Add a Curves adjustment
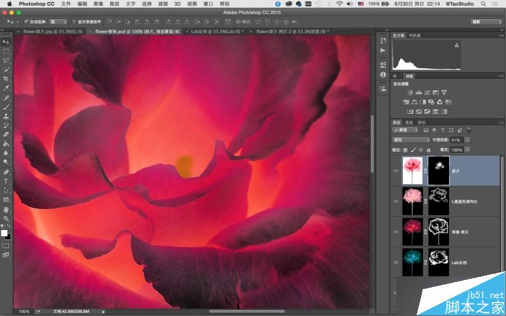Screen dimensions: 506x316 click(x=427, y=92)
